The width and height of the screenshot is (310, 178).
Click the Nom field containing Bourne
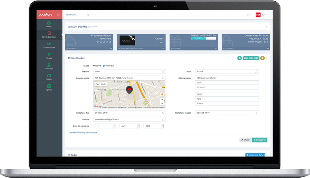point(227,71)
